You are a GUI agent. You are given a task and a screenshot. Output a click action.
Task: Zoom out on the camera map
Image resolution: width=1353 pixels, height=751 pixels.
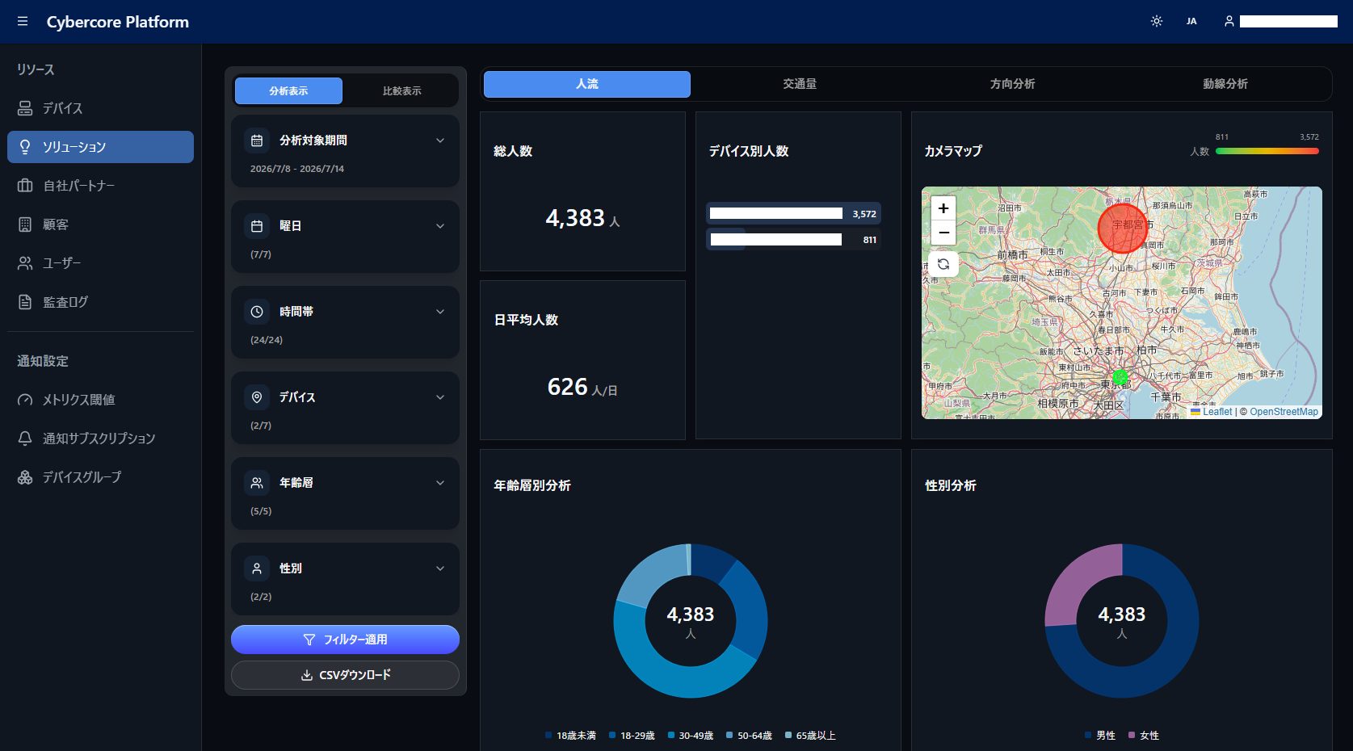pos(943,233)
